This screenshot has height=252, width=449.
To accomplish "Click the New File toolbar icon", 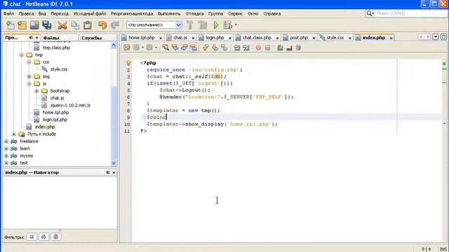I will click(11, 25).
